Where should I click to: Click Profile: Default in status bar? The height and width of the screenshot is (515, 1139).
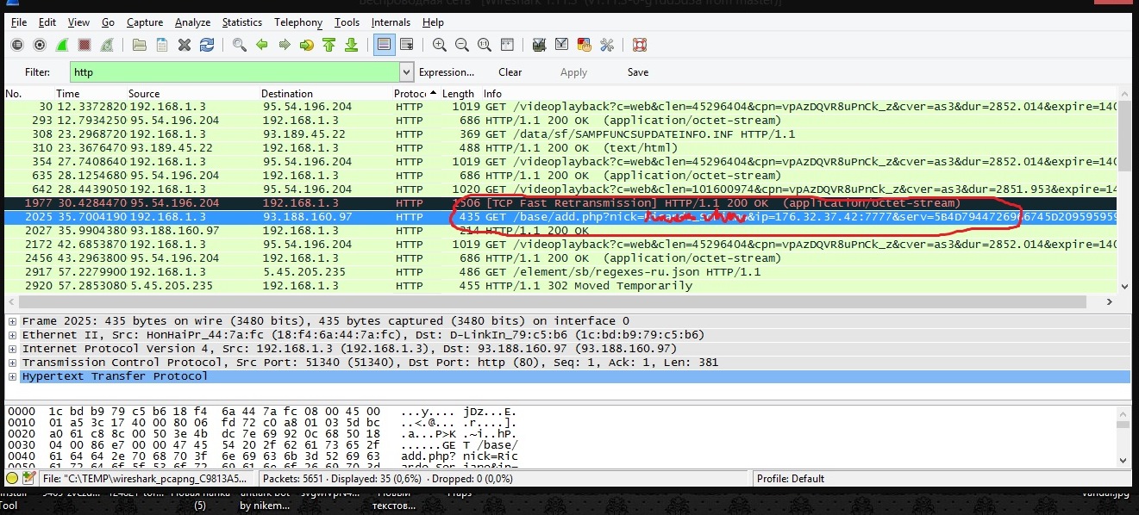[x=791, y=479]
